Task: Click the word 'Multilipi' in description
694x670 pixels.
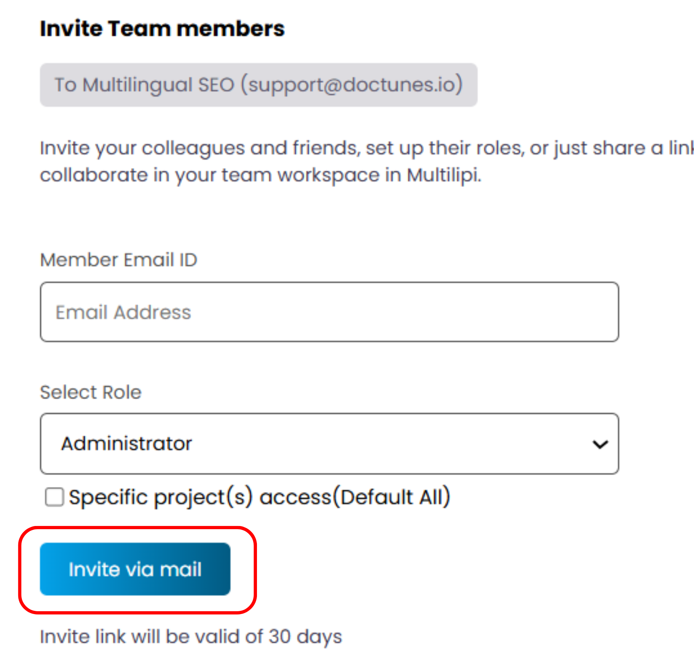Action: coord(444,175)
